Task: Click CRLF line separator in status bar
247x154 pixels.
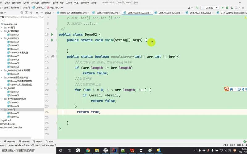Action: click(232, 145)
